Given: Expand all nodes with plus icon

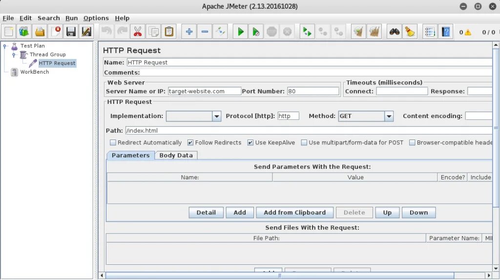Looking at the screenshot, I should pyautogui.click(x=189, y=32).
